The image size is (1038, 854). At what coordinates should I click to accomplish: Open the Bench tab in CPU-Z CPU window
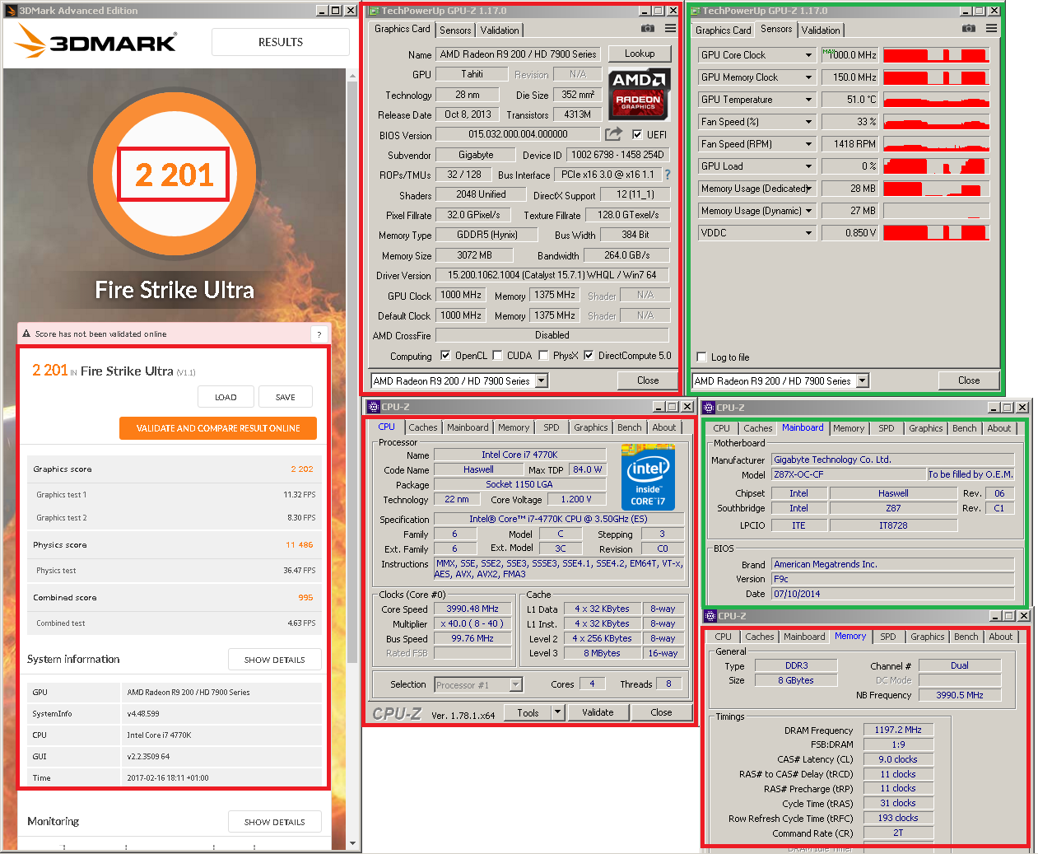(630, 427)
